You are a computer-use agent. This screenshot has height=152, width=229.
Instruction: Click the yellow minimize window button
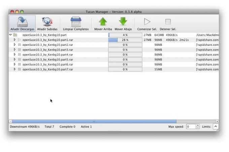pyautogui.click(x=17, y=12)
